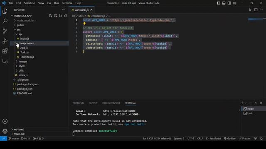Open editor more actions ellipsis

(261, 10)
